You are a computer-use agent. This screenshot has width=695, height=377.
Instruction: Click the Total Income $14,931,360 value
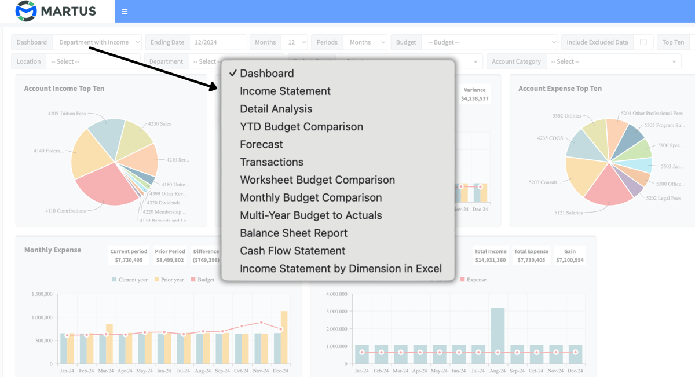pyautogui.click(x=490, y=260)
